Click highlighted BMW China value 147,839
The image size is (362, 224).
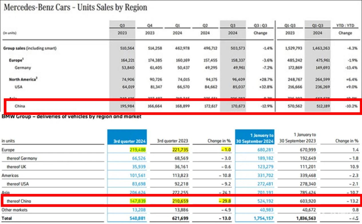pyautogui.click(x=138, y=201)
